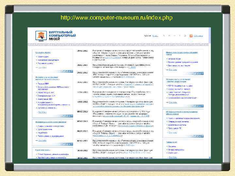The image size is (235, 176).
Task: Open Универсальные ЭВМ in left menu
Action: click(x=46, y=95)
